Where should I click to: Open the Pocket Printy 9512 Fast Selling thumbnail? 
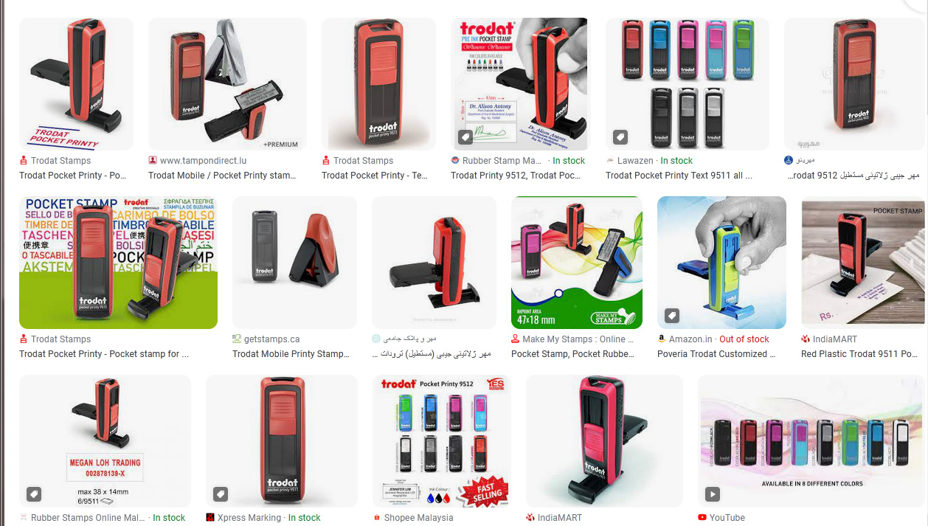click(441, 441)
